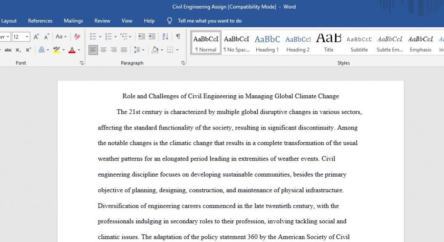Open the Help tab
The width and height of the screenshot is (444, 242).
[x=149, y=21]
